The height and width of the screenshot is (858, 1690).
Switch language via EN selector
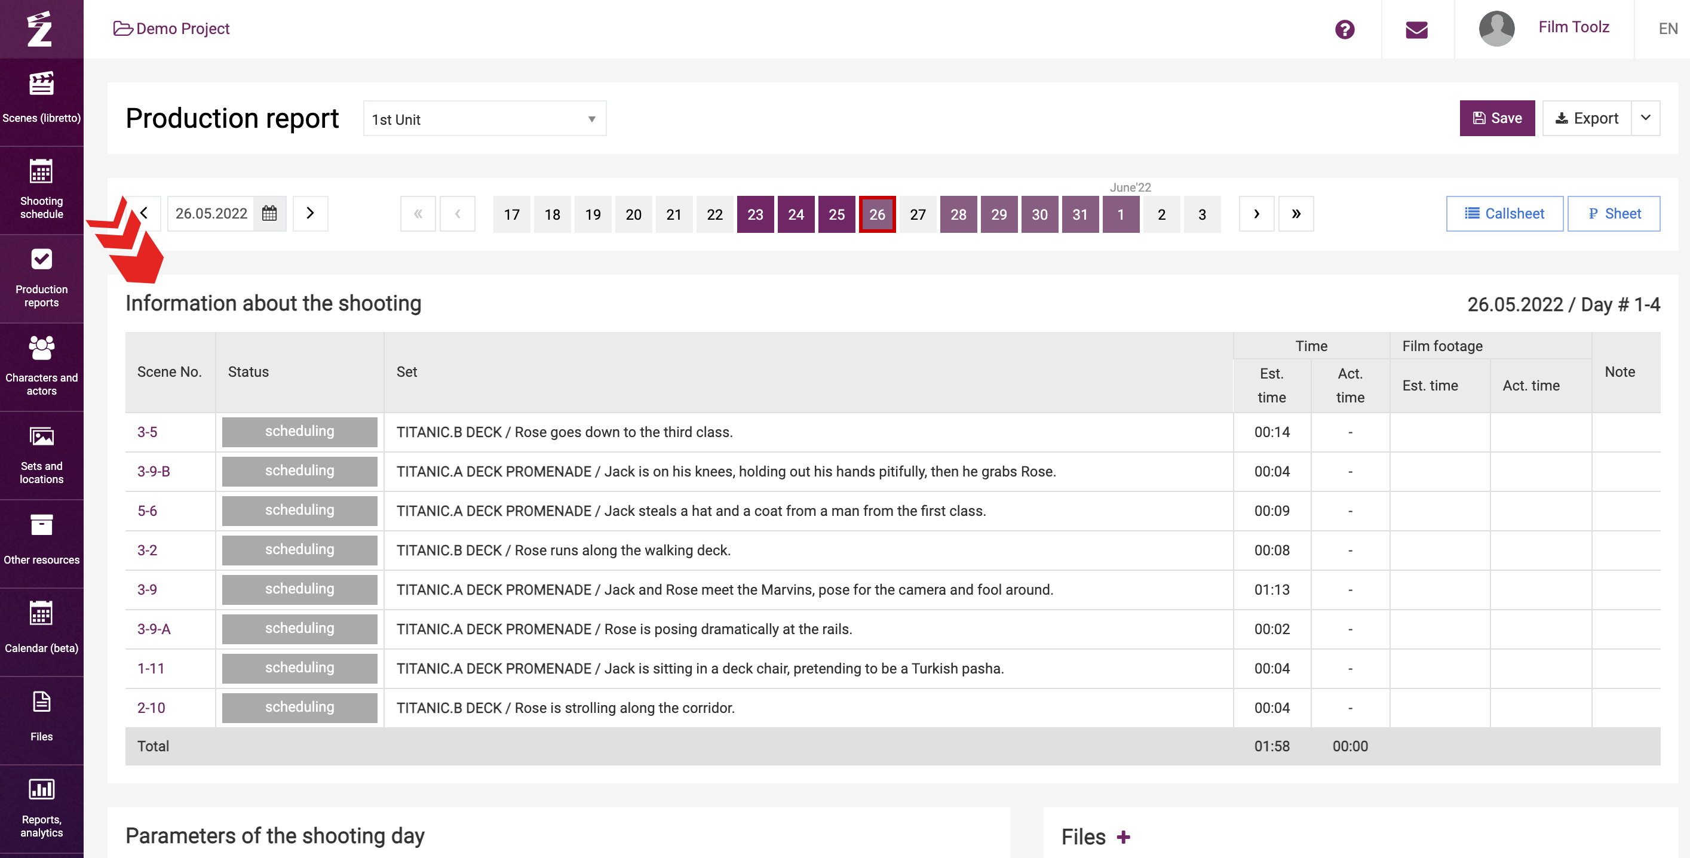[1668, 29]
